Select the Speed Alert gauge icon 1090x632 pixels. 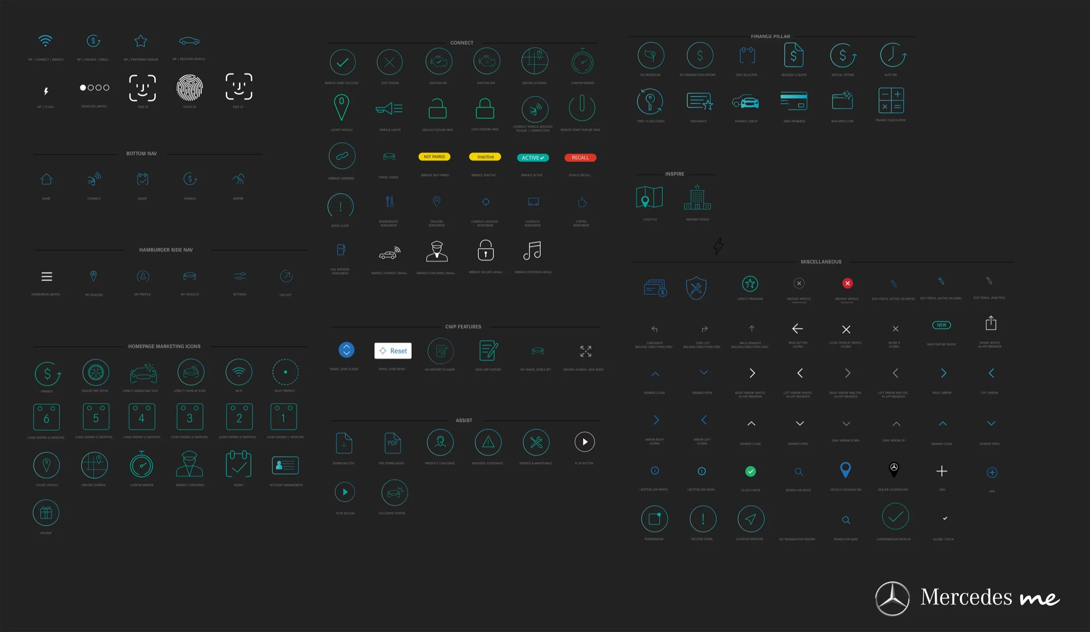[341, 206]
